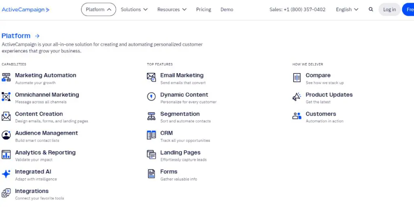The image size is (414, 207).
Task: Click the Customers people icon
Action: (297, 116)
